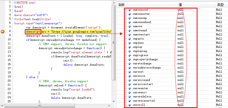Click the property icon beside onpause

tap(130, 43)
